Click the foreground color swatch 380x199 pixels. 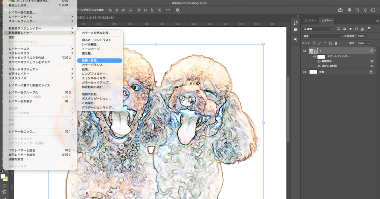[3, 176]
